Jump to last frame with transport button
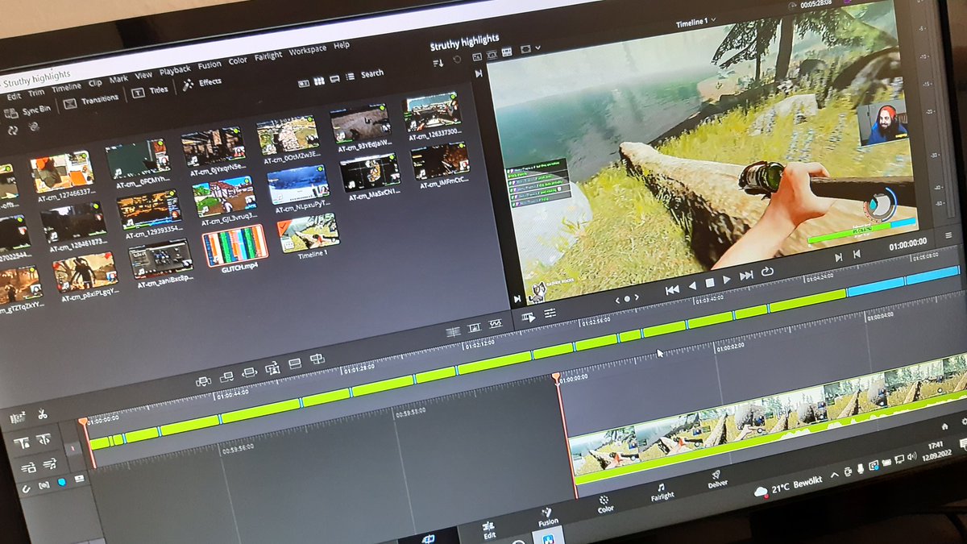This screenshot has height=544, width=967. click(746, 276)
